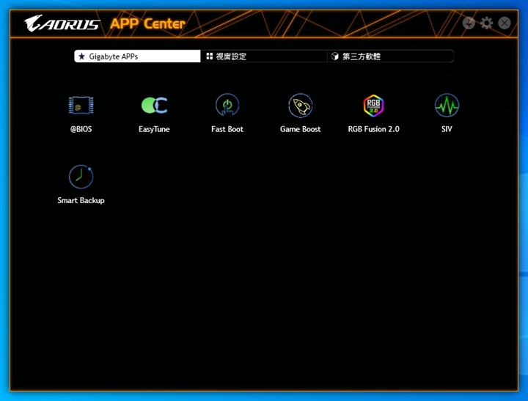The width and height of the screenshot is (528, 401).
Task: Click the Game Boost text label
Action: (301, 129)
